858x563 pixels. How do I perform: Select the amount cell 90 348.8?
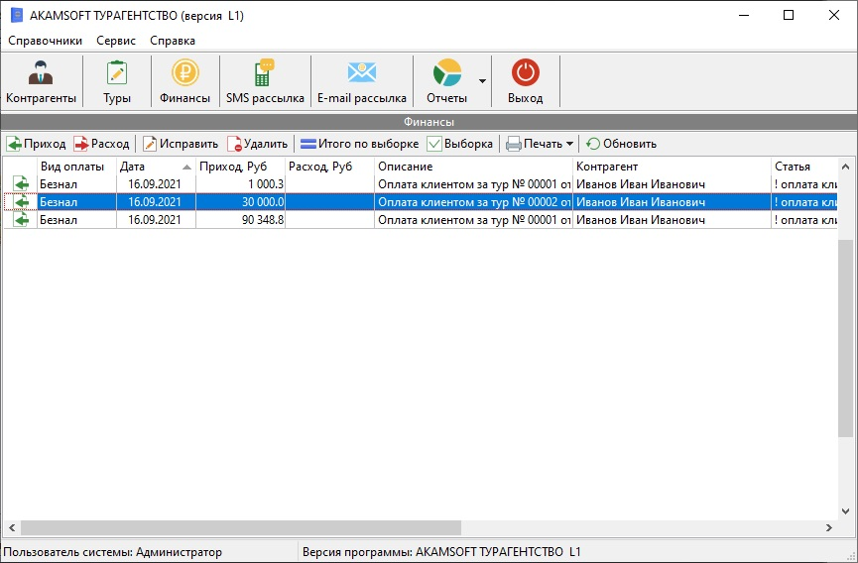[x=240, y=220]
